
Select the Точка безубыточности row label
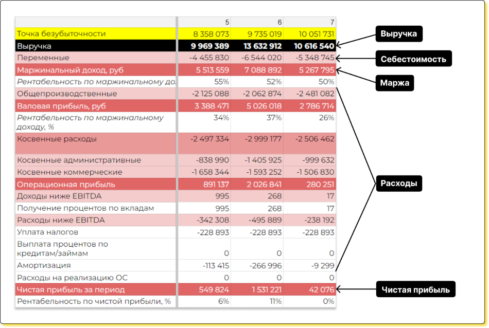[x=61, y=34]
